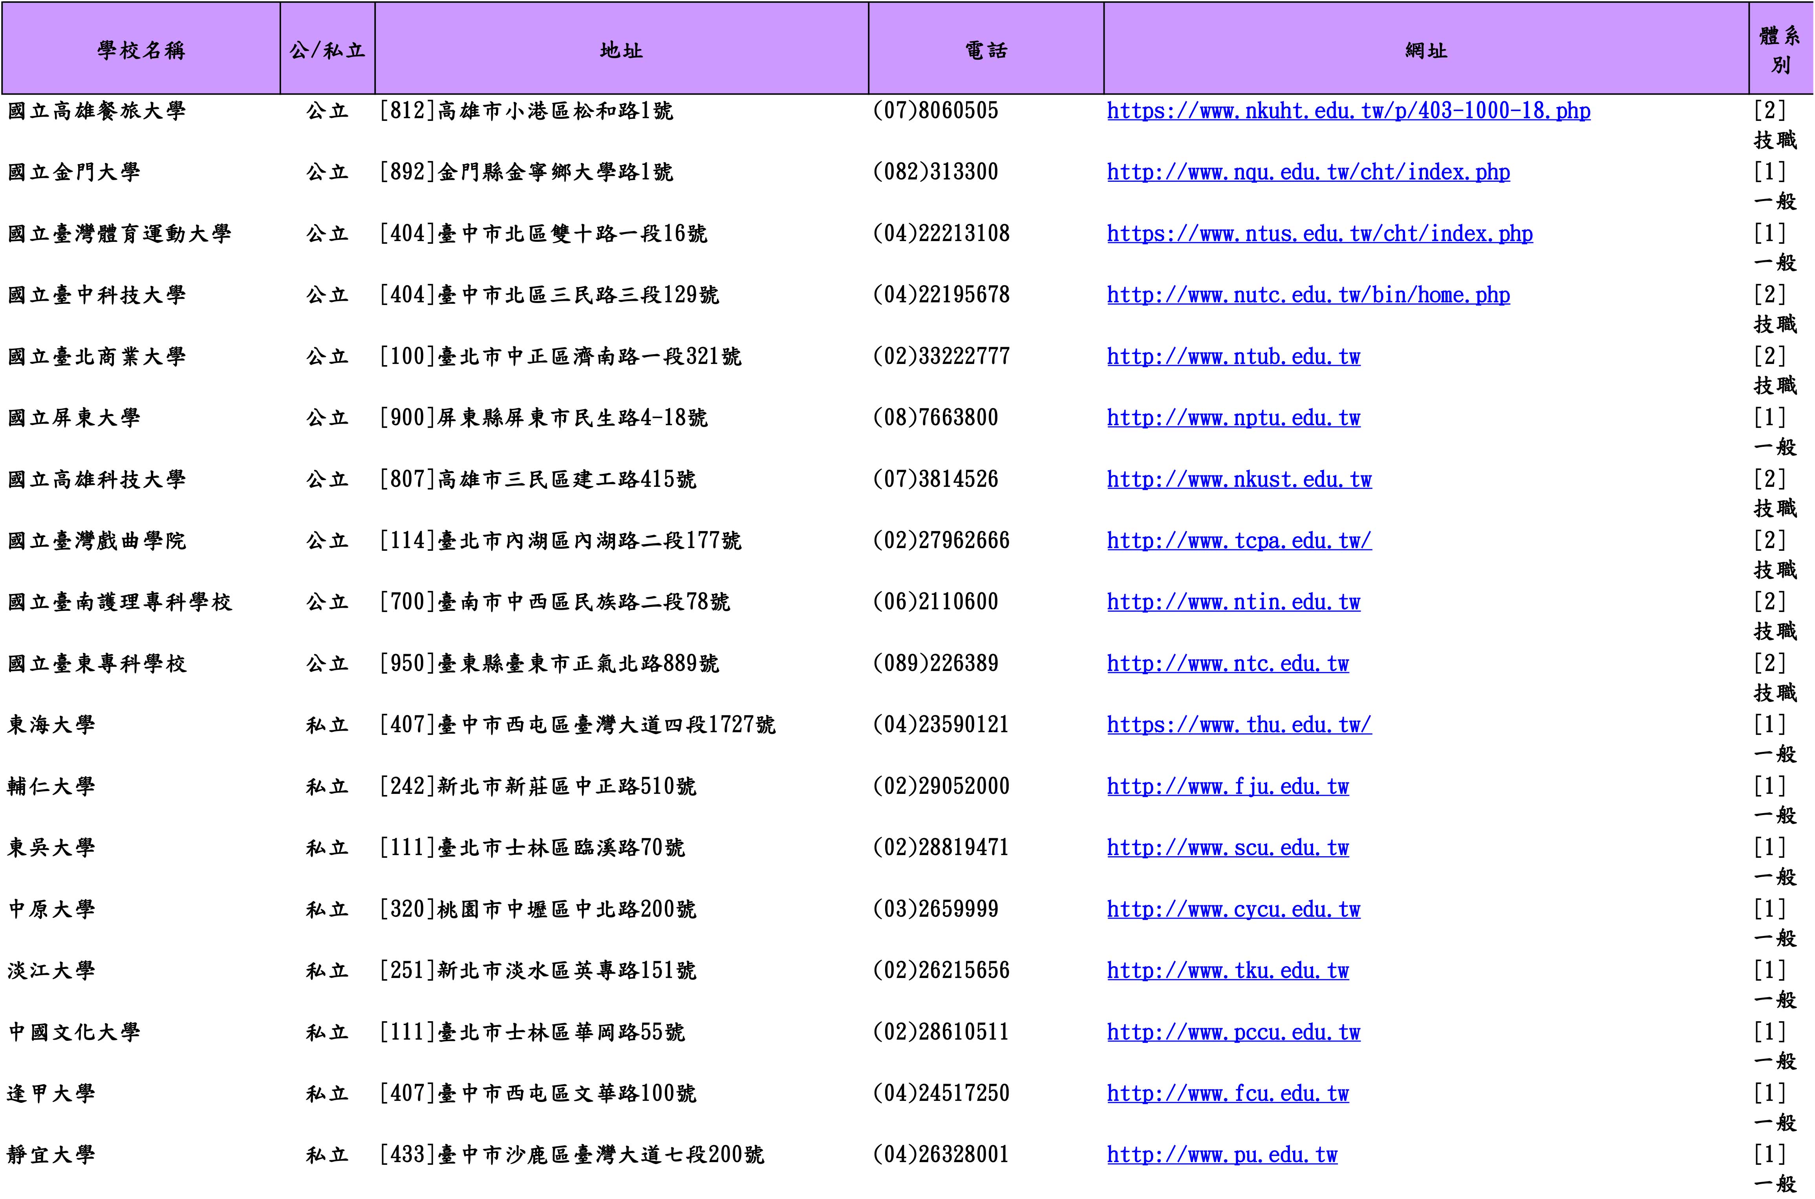
Task: Open the National Quemoy University nqu.edu.tw link
Action: [1308, 173]
